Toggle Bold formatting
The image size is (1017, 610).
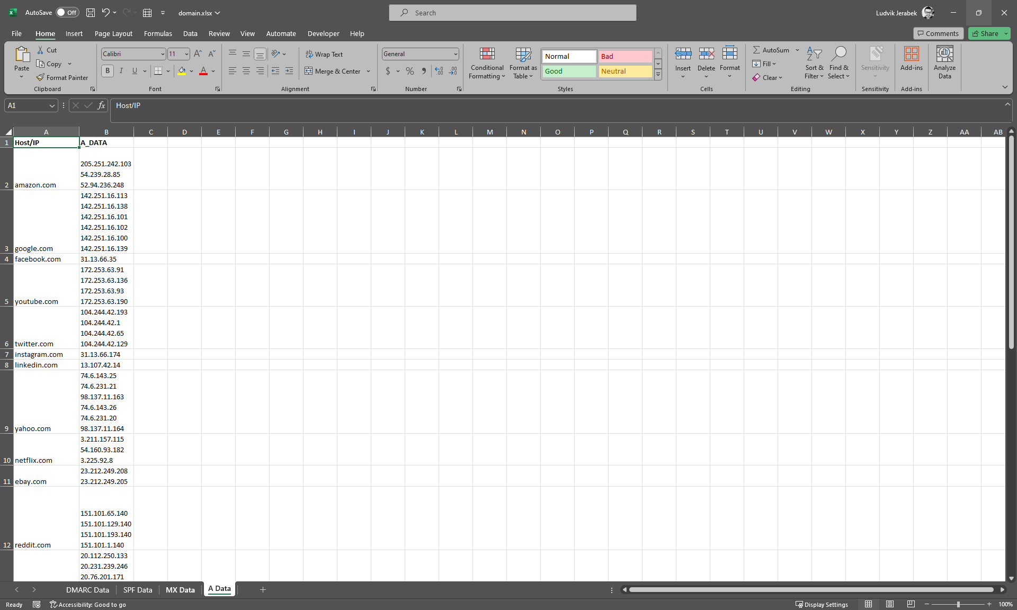tap(108, 71)
